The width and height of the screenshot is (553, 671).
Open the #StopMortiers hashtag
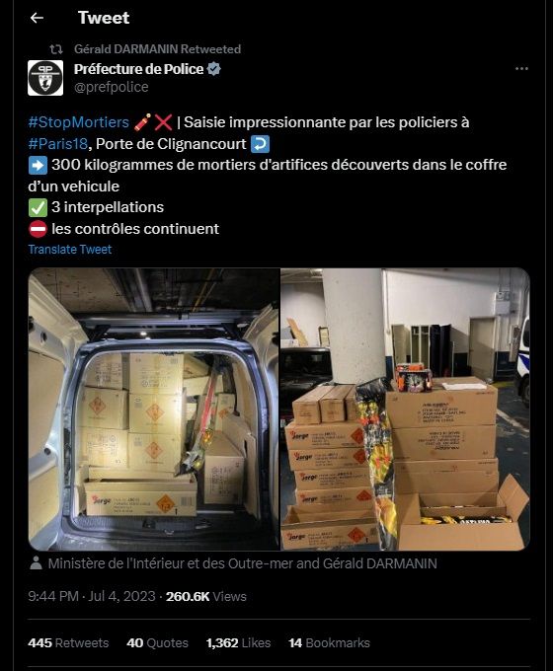pyautogui.click(x=78, y=122)
